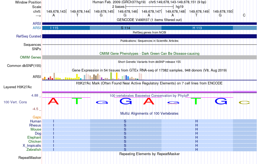The width and height of the screenshot is (257, 164).
Task: Click the Scale track label
Action: click(37, 7)
